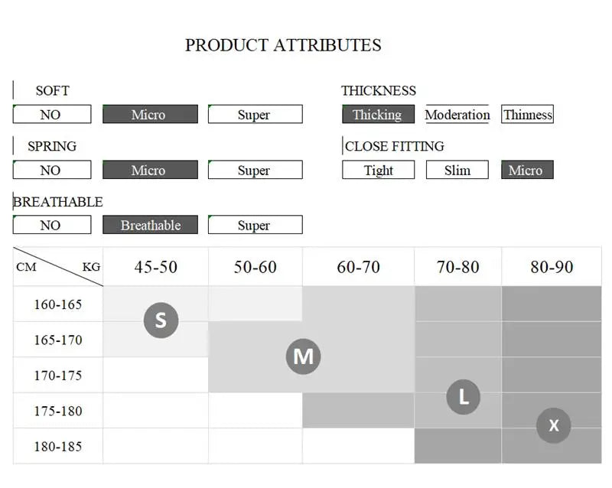Click the highlighted Breathable box
The height and width of the screenshot is (488, 612).
[150, 225]
